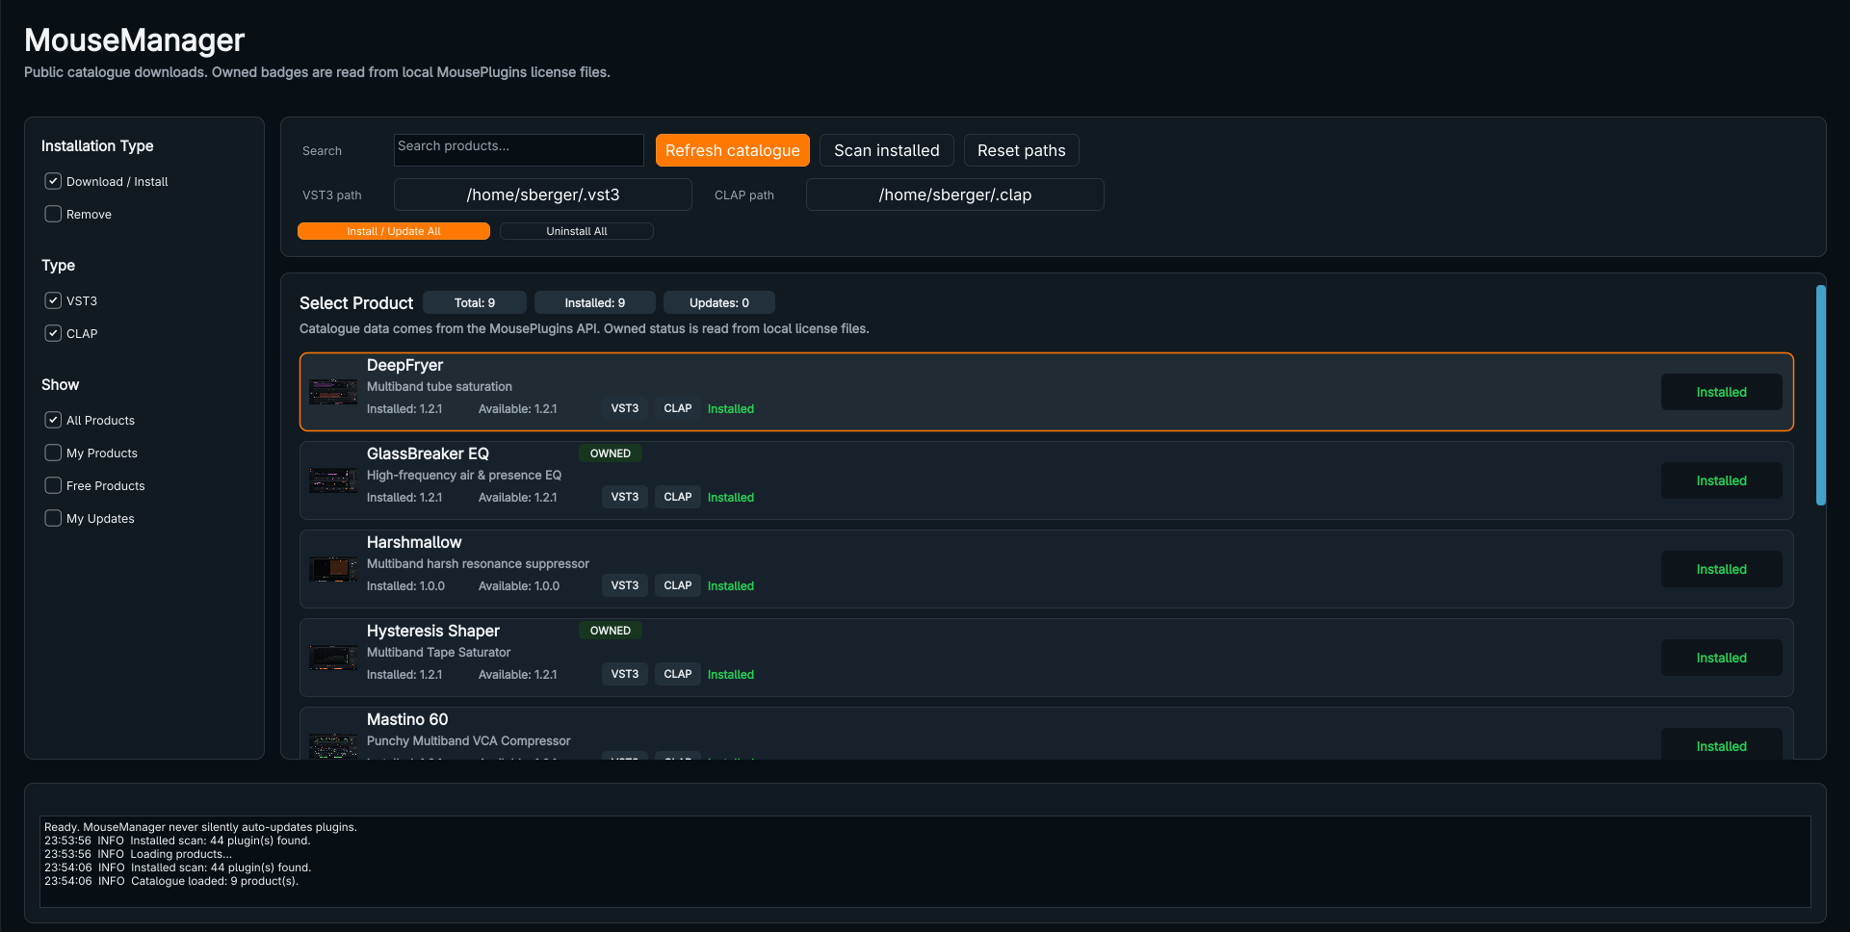Click Install / Update All
The image size is (1850, 932).
click(x=394, y=231)
